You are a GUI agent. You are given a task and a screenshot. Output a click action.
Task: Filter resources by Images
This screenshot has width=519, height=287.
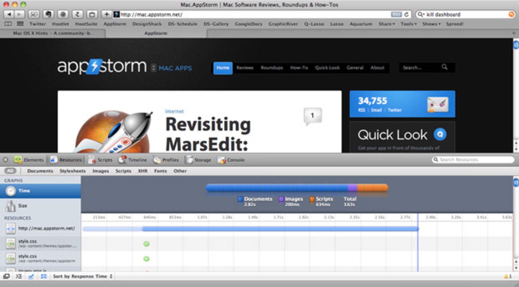[101, 171]
